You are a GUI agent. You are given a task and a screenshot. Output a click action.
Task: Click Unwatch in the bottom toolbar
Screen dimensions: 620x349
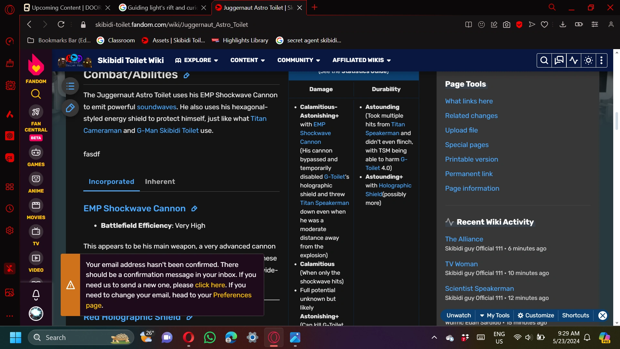[459, 315]
